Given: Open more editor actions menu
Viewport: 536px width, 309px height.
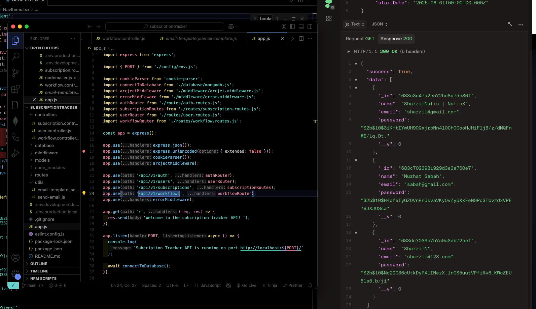Looking at the screenshot, I should pyautogui.click(x=310, y=39).
